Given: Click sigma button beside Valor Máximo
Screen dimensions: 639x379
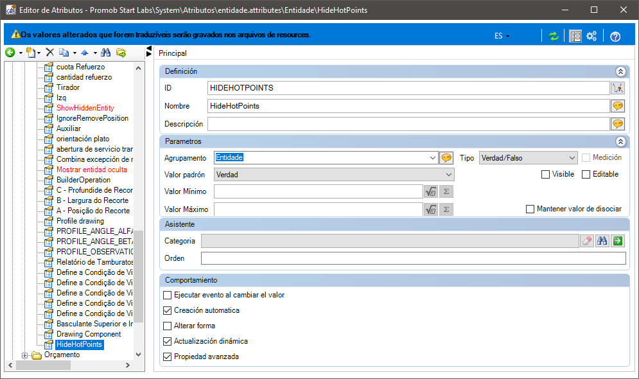Looking at the screenshot, I should [446, 209].
